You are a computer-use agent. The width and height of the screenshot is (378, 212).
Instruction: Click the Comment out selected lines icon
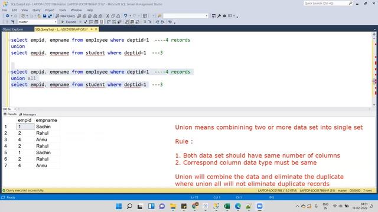(x=145, y=22)
